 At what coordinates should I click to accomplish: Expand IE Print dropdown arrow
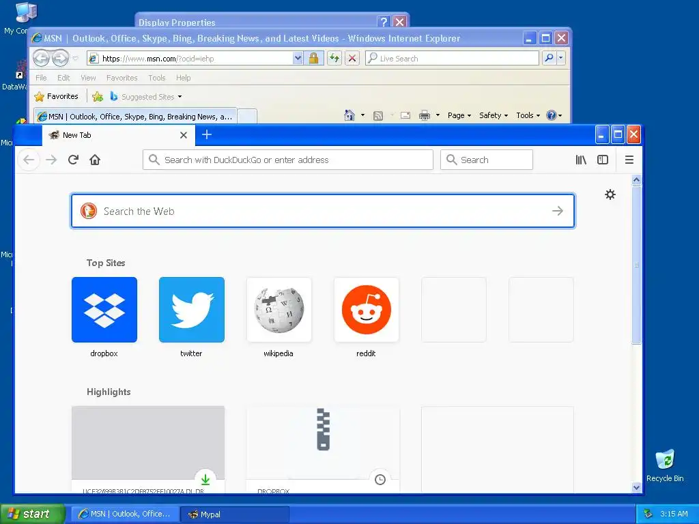coord(438,115)
